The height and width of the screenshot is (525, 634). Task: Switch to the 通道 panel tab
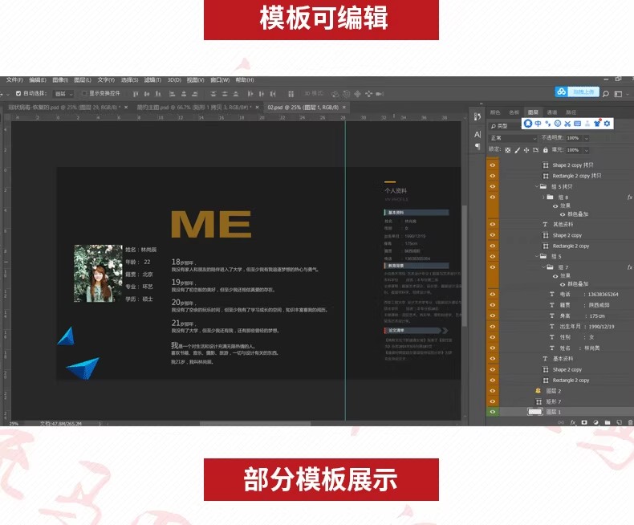tap(552, 112)
